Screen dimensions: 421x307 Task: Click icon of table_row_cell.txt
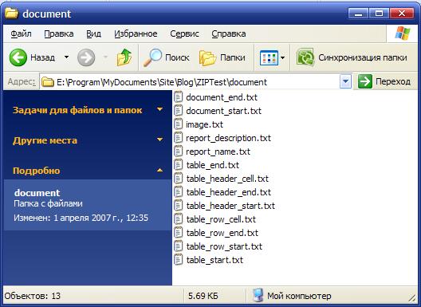pos(178,219)
